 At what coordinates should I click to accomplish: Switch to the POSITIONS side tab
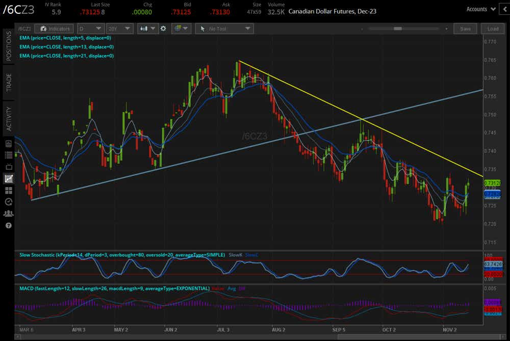click(9, 46)
